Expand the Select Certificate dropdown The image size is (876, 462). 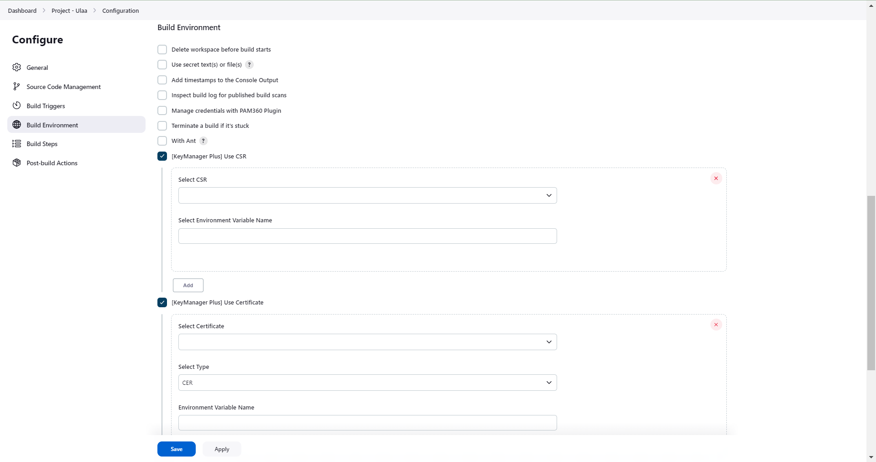point(367,342)
